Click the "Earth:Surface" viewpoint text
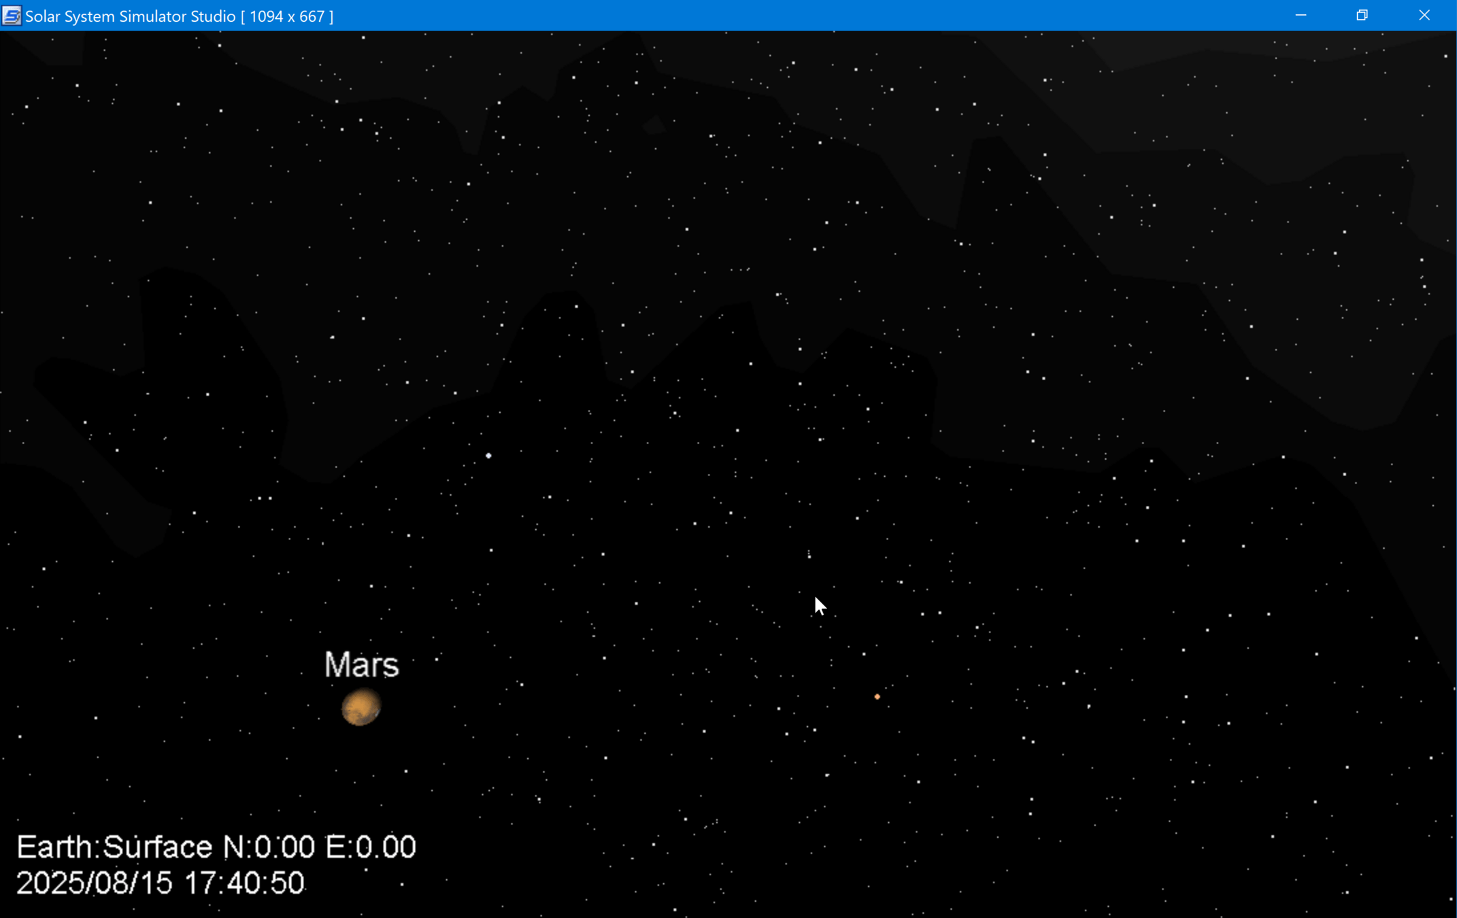 (114, 847)
